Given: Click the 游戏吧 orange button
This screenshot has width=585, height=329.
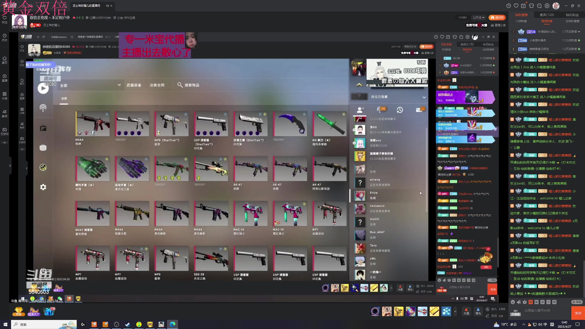Looking at the screenshot, I should 497,17.
